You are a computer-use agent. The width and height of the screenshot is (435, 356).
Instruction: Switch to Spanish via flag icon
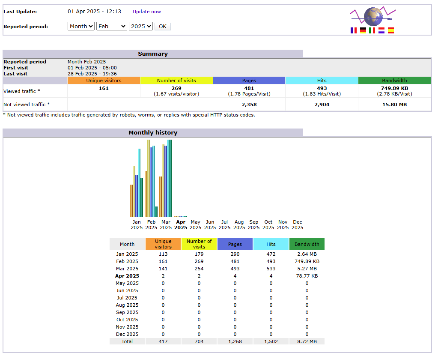[x=390, y=30]
